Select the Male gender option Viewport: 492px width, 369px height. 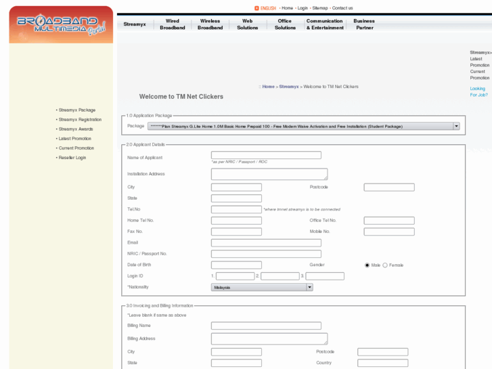click(x=367, y=265)
